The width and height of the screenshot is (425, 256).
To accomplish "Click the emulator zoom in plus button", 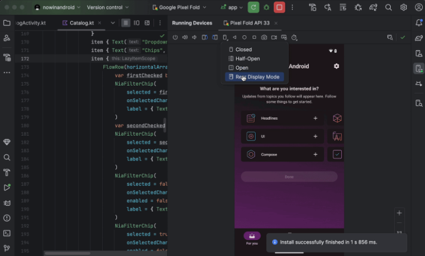I will point(399,213).
